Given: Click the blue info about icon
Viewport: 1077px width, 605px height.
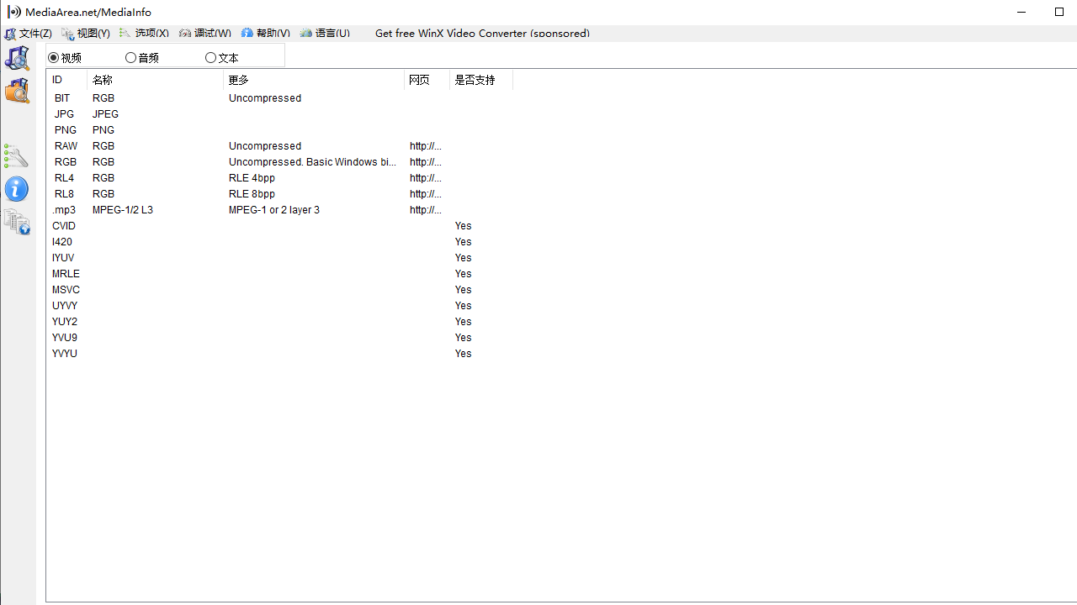Looking at the screenshot, I should (x=17, y=188).
